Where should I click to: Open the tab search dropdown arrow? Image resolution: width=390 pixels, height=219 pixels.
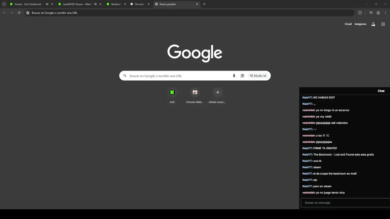(4, 4)
